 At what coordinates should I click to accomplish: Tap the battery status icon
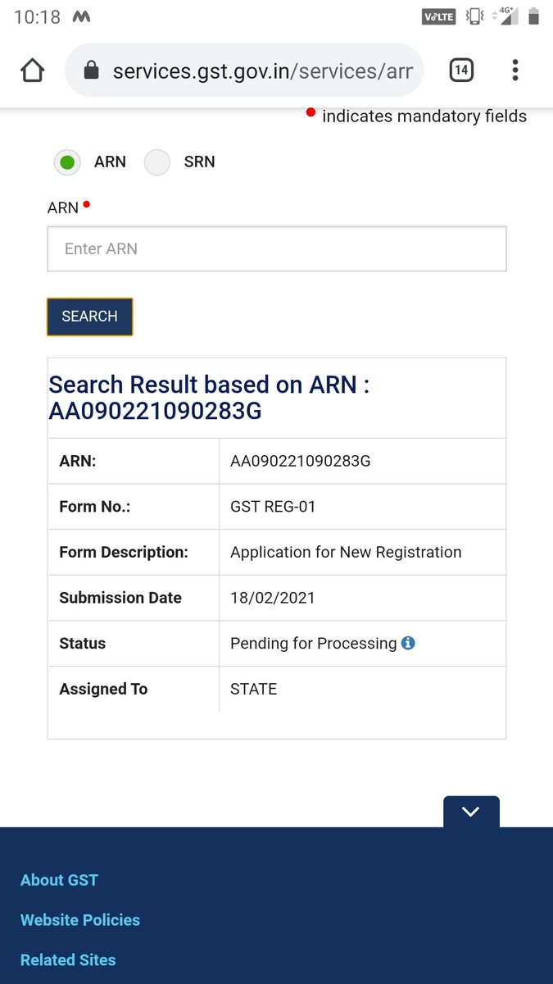(534, 16)
